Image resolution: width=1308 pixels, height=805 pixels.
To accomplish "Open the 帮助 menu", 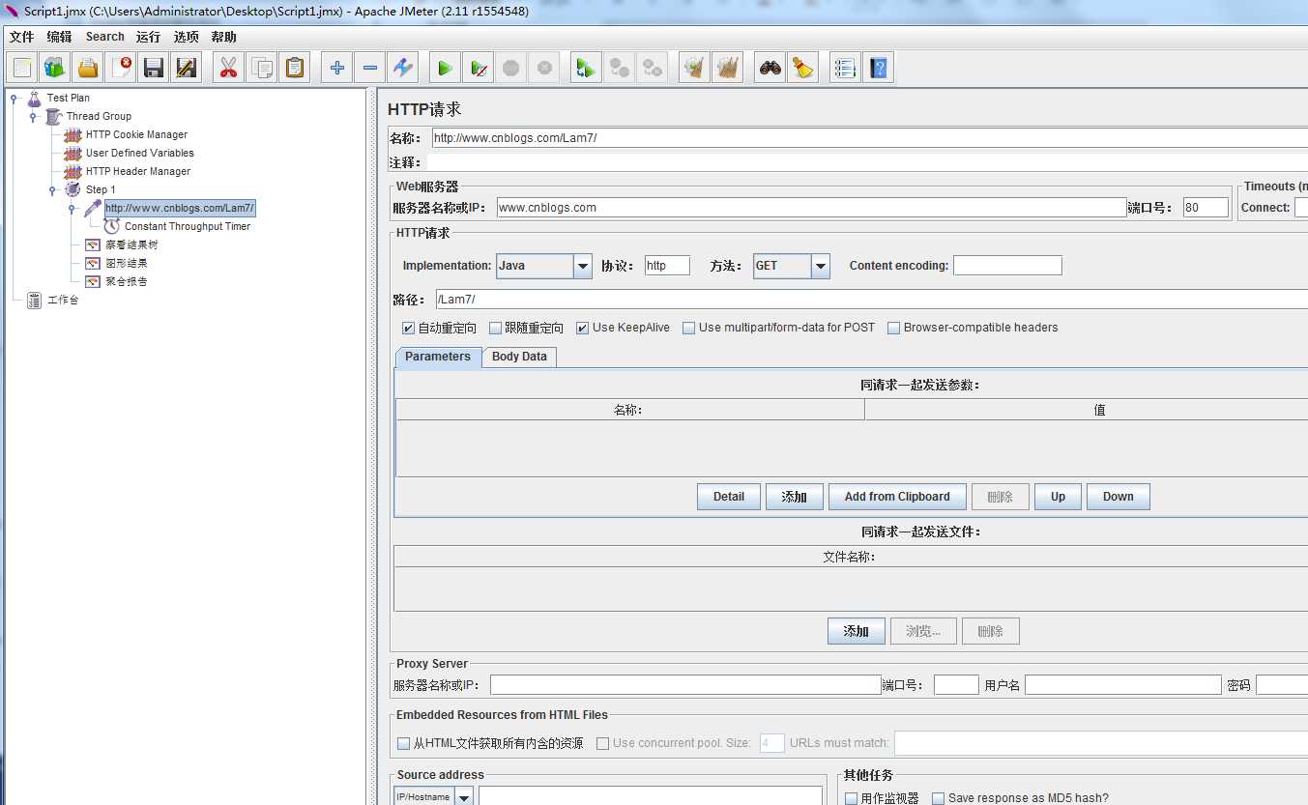I will click(223, 37).
